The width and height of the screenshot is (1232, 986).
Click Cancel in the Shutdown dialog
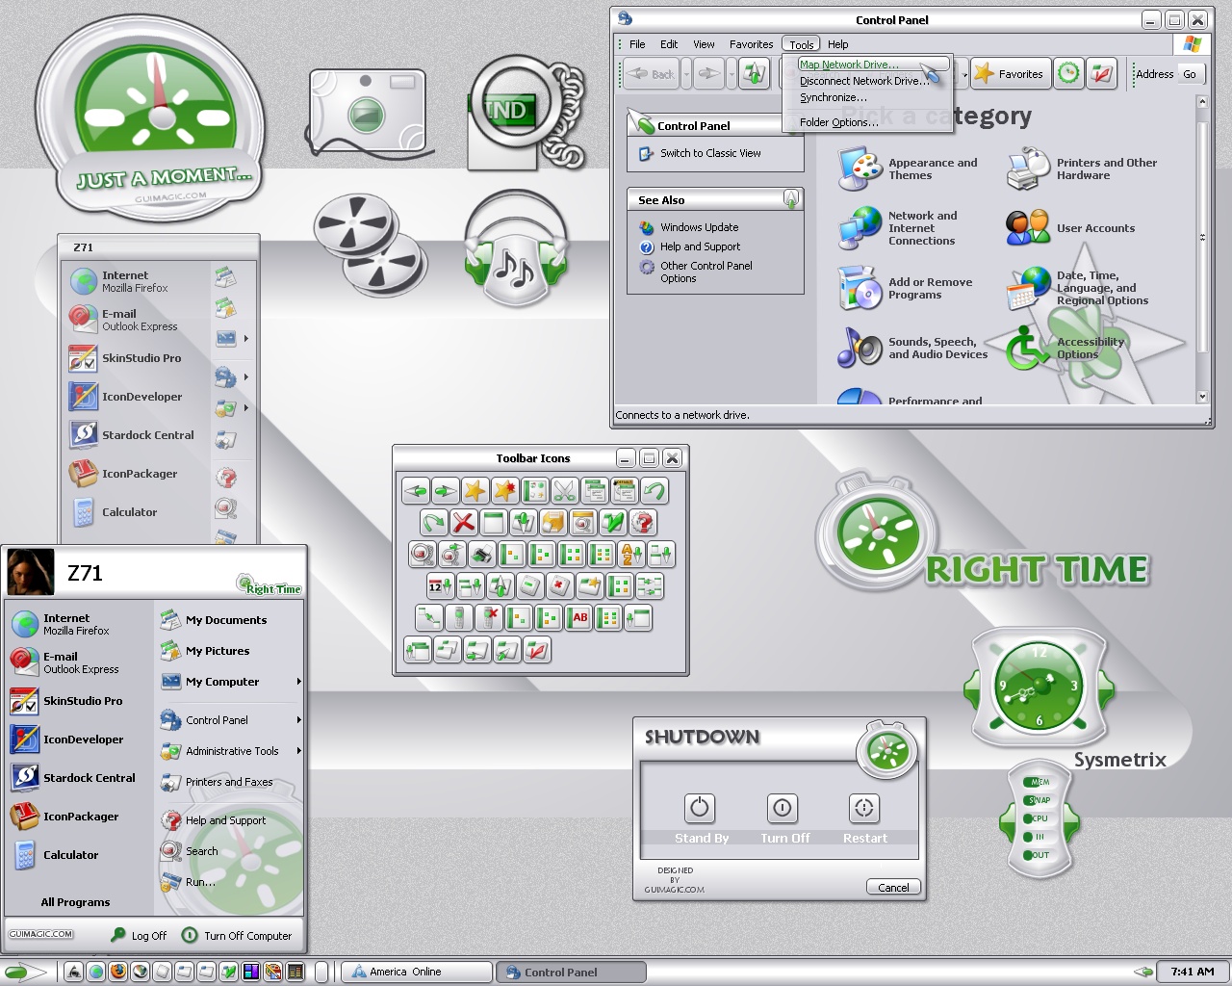tap(893, 887)
